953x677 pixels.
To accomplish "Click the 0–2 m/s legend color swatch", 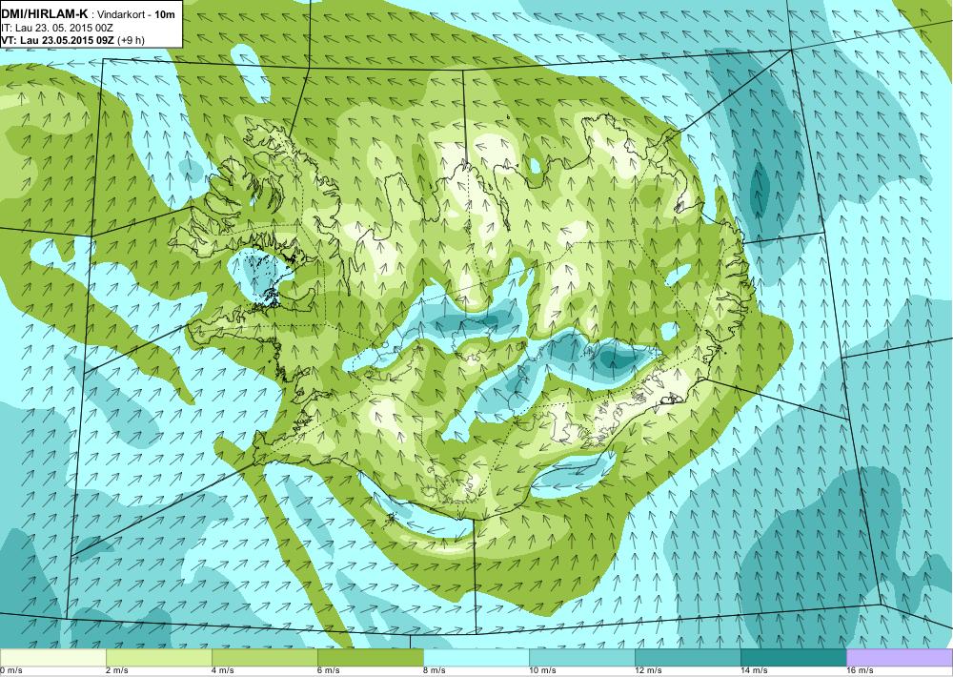I will [x=52, y=658].
